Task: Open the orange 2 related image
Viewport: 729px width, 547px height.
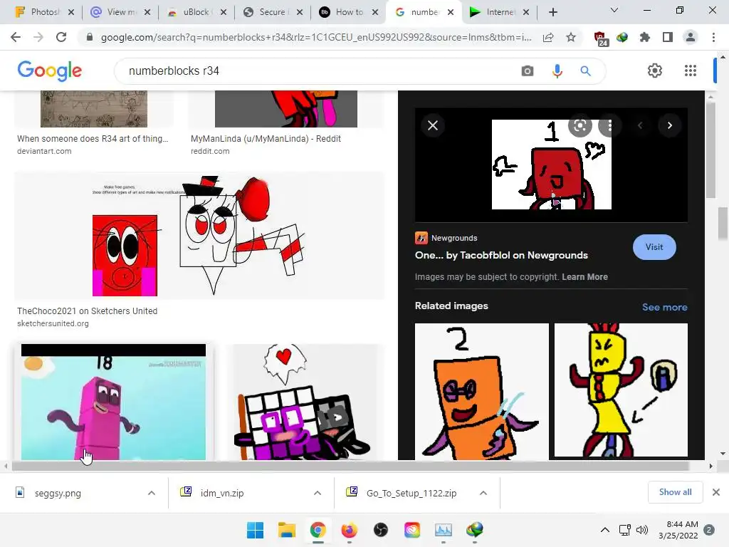Action: click(x=482, y=392)
